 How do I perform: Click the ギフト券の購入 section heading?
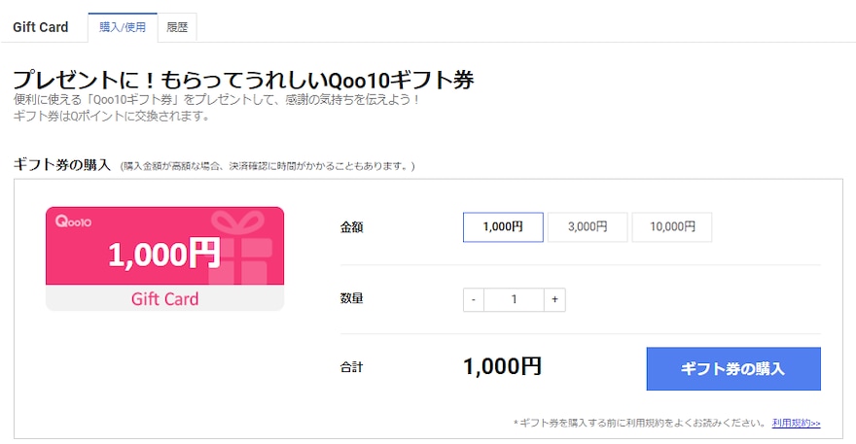[x=61, y=165]
